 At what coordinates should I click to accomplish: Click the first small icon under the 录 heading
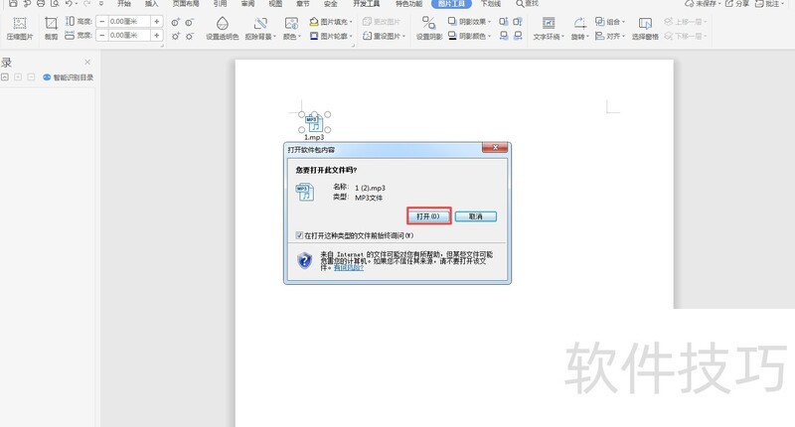[5, 77]
